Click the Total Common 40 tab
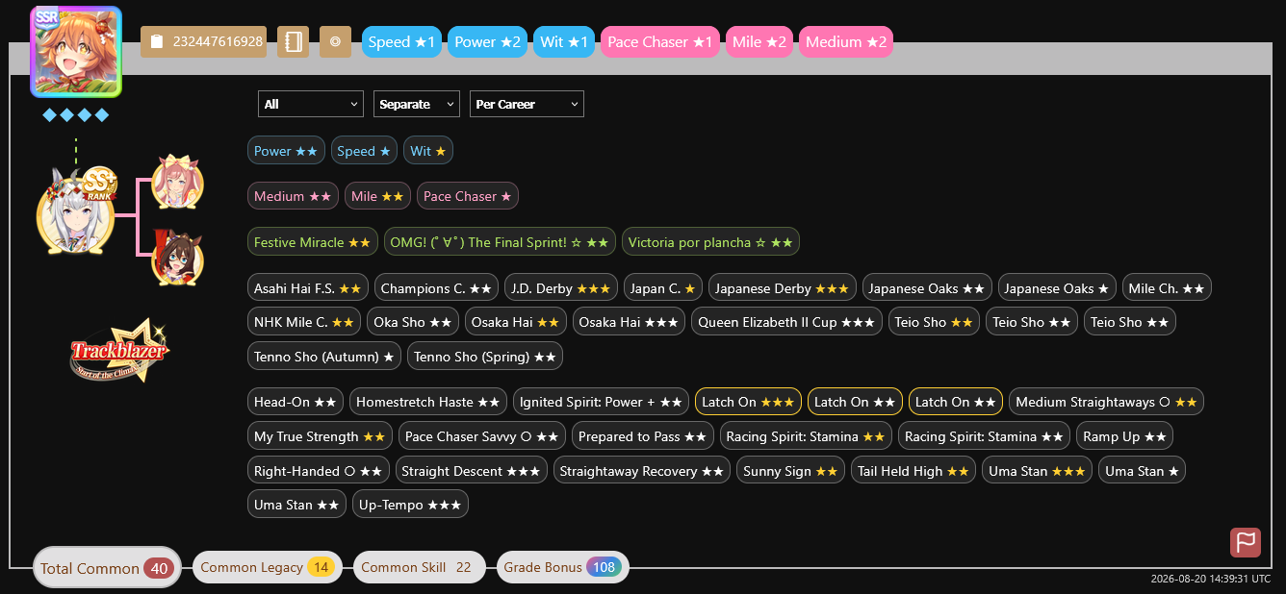This screenshot has width=1286, height=594. coord(106,568)
